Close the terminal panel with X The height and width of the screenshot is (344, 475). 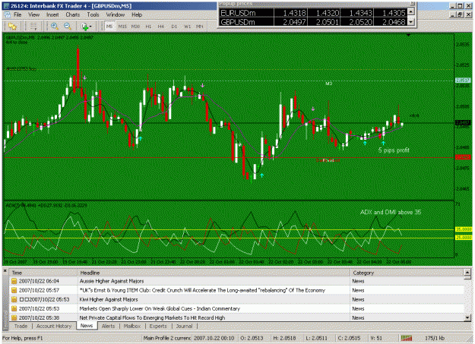tap(5, 270)
